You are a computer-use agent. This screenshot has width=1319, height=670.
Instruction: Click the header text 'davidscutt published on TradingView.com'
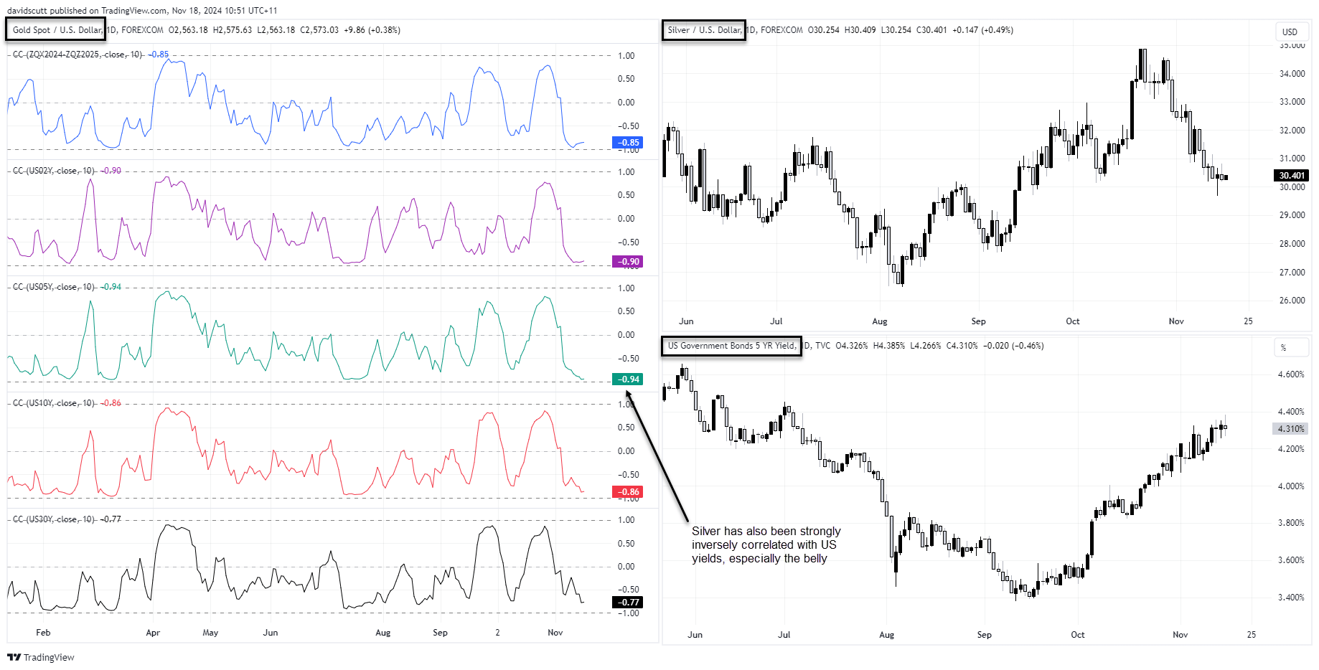(87, 11)
